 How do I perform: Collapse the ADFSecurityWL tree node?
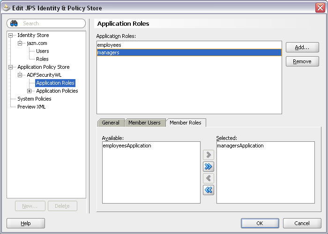(x=20, y=75)
